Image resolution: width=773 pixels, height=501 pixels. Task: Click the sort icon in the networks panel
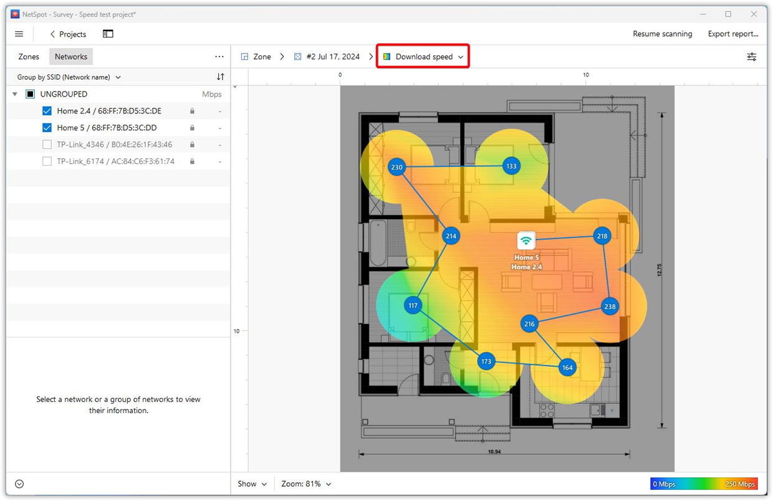click(x=220, y=77)
